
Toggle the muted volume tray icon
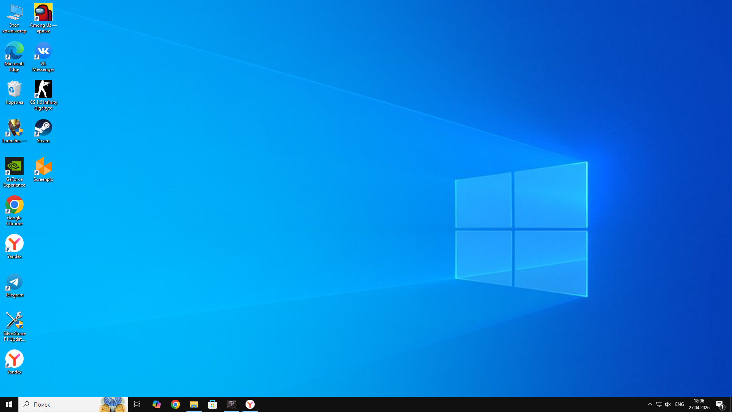coord(668,404)
